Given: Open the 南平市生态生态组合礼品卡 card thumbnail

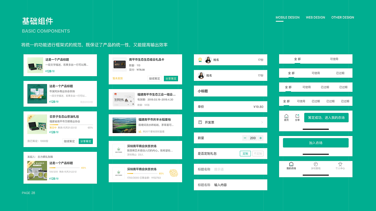Looking at the screenshot, I should tap(120, 64).
